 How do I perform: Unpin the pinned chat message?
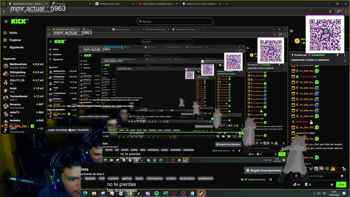pos(337,55)
